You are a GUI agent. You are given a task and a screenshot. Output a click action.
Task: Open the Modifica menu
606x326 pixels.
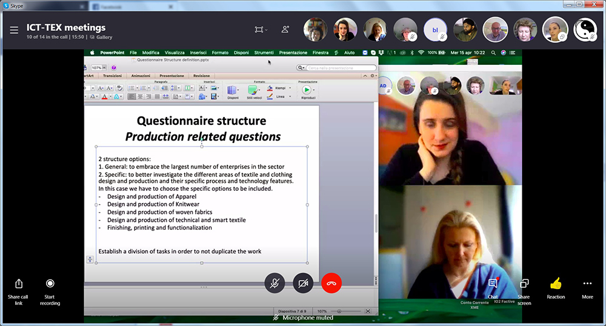point(150,53)
